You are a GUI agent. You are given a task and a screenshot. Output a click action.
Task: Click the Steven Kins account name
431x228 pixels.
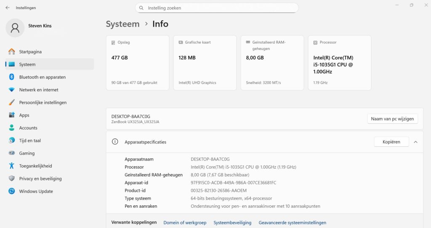(40, 26)
